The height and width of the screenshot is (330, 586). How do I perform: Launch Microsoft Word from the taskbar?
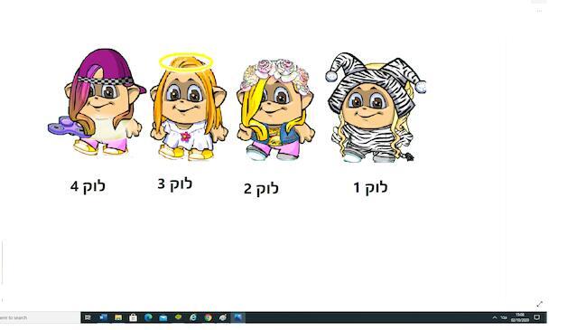(103, 317)
